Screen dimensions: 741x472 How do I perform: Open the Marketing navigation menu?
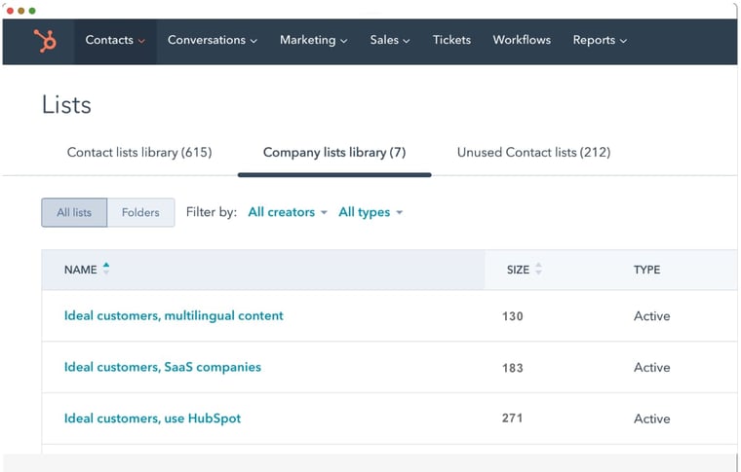(x=313, y=41)
